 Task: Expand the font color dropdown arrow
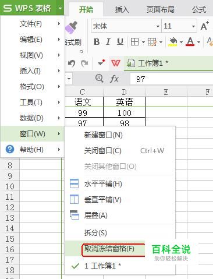tap(198, 42)
